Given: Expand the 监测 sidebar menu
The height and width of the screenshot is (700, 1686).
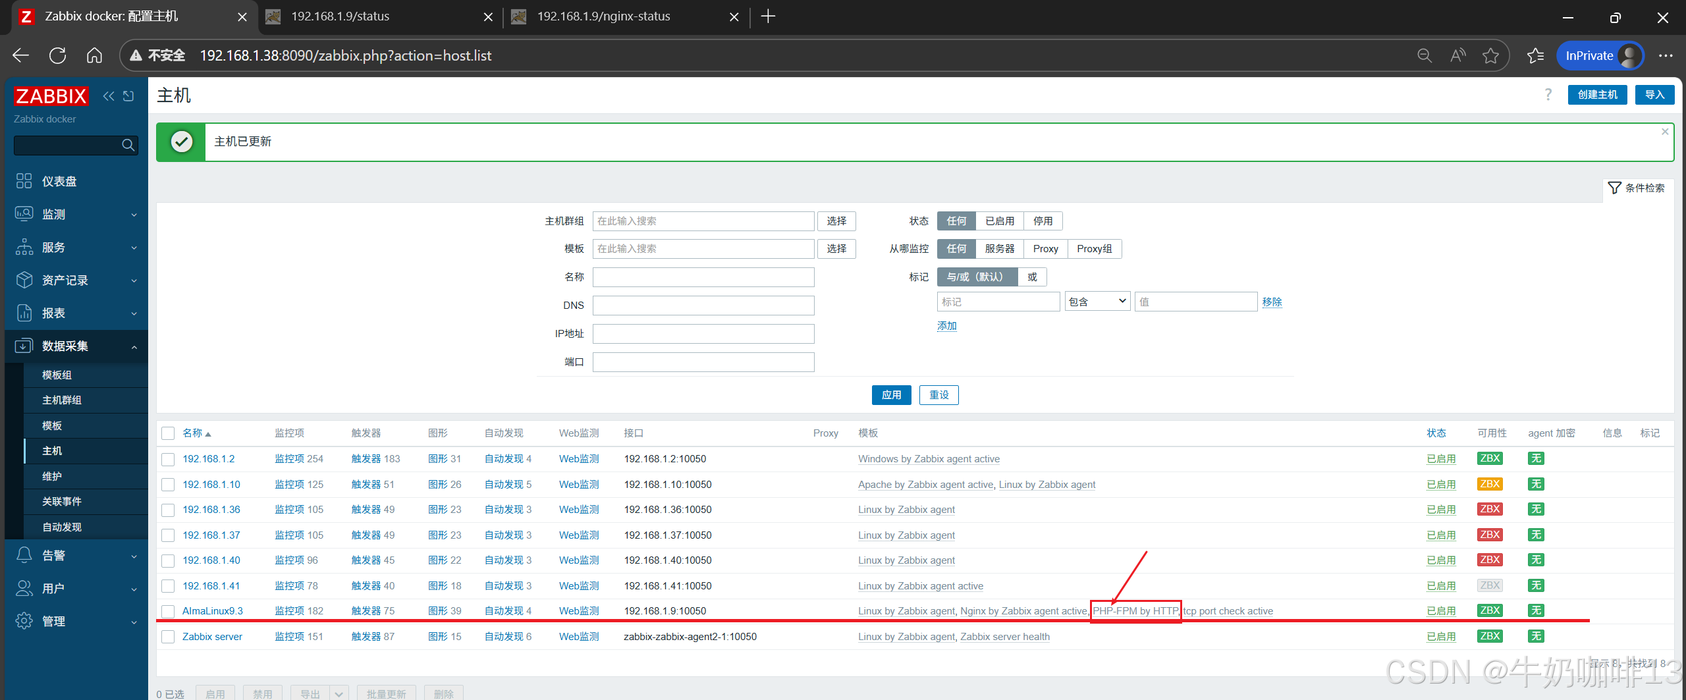Looking at the screenshot, I should [76, 214].
